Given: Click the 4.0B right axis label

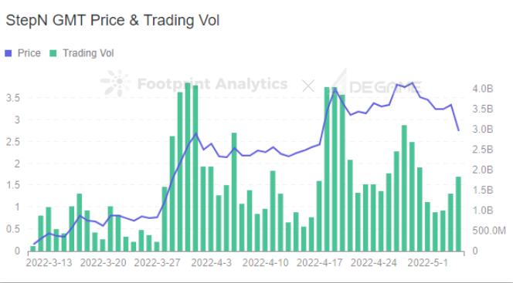Looking at the screenshot, I should click(483, 89).
